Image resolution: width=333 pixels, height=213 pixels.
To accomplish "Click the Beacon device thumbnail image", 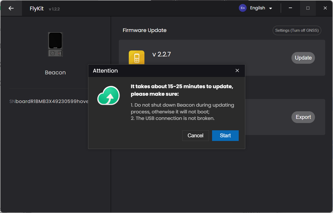I will 55,44.
